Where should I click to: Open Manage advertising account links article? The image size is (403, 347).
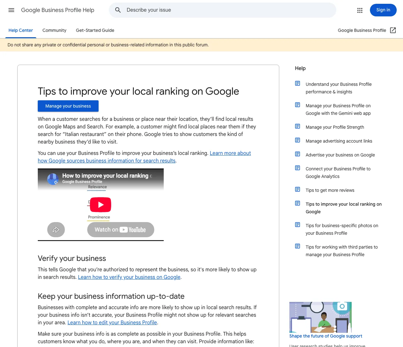[339, 141]
